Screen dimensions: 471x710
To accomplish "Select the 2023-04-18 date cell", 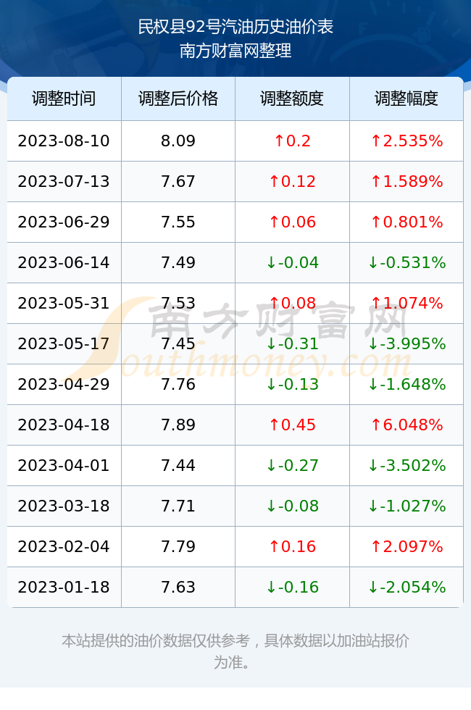I will (64, 425).
